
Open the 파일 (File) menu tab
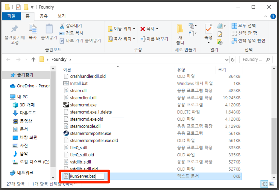point(11,16)
